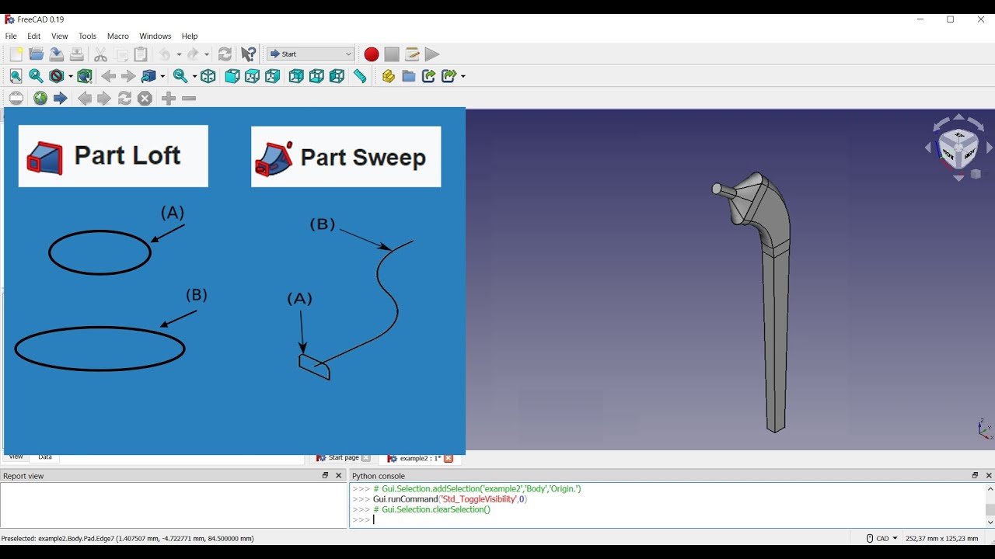Image resolution: width=995 pixels, height=559 pixels.
Task: Navigate web view next page blue arrow
Action: point(60,99)
